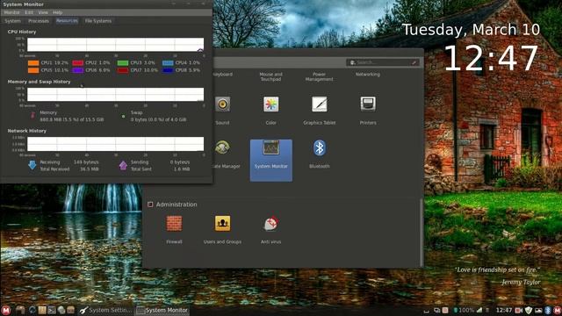Viewport: 562px width, 316px height.
Task: Click the Network History heading
Action: tap(27, 131)
